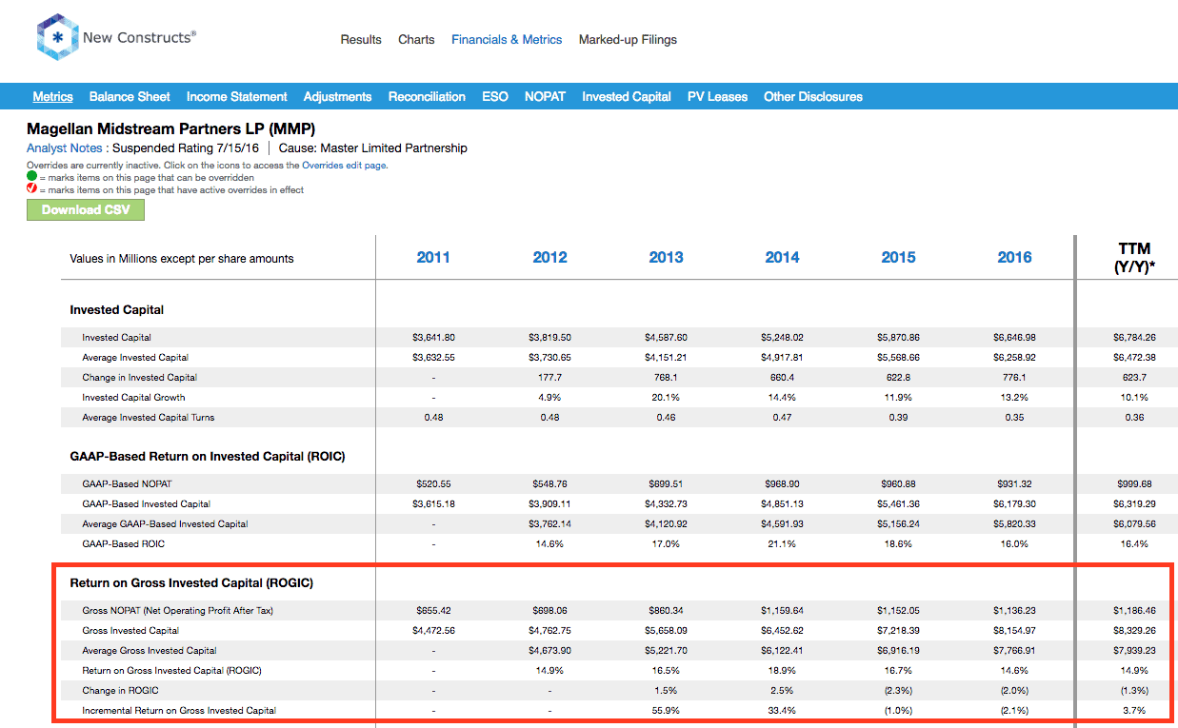
Task: Click the Gross NOPAT row label
Action: (x=178, y=610)
